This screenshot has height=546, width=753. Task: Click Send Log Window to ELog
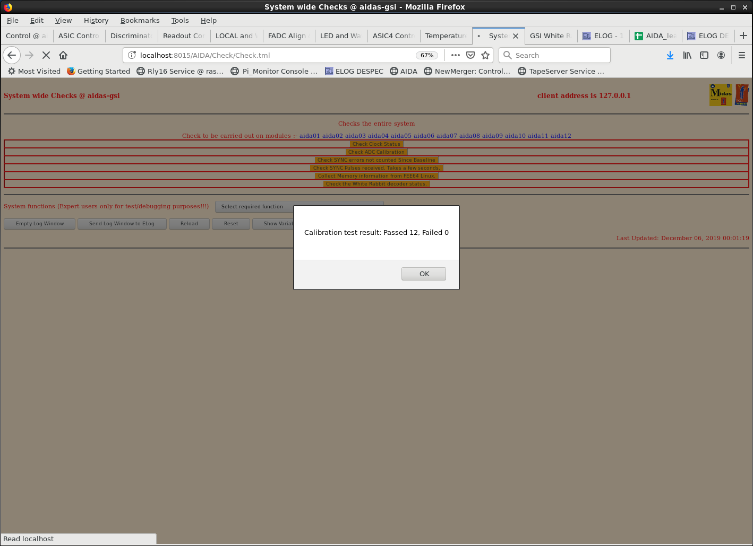(122, 224)
